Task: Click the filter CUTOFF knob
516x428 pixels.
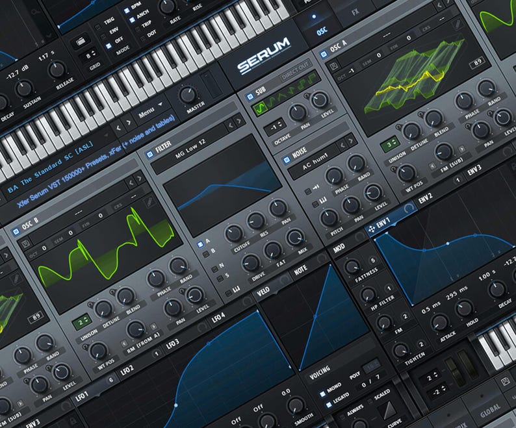Action: point(233,233)
